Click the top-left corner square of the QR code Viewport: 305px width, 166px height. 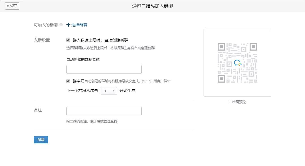click(x=222, y=46)
